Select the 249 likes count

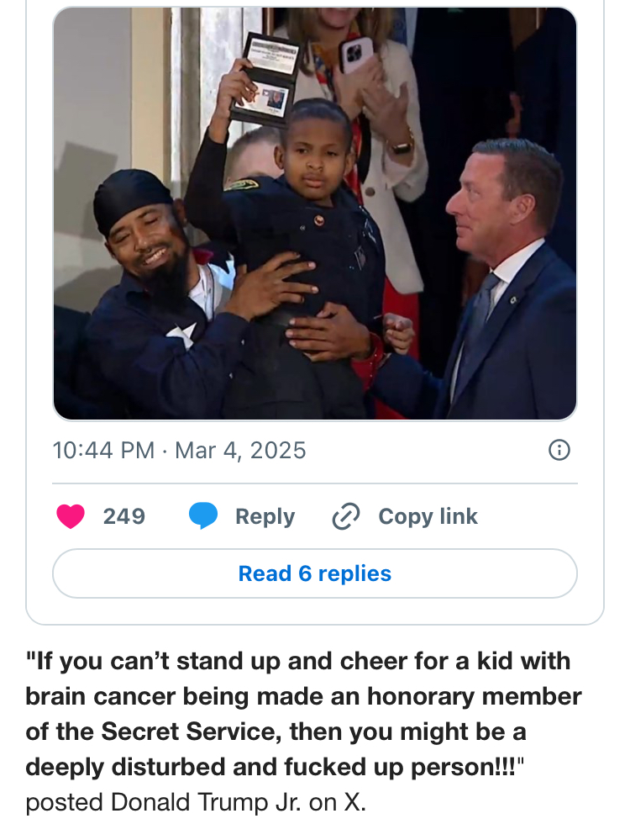pos(124,516)
